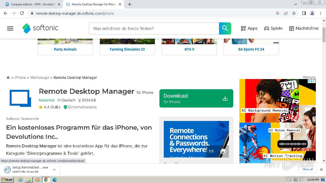The image size is (326, 183).
Task: Reload the page
Action: click(22, 13)
